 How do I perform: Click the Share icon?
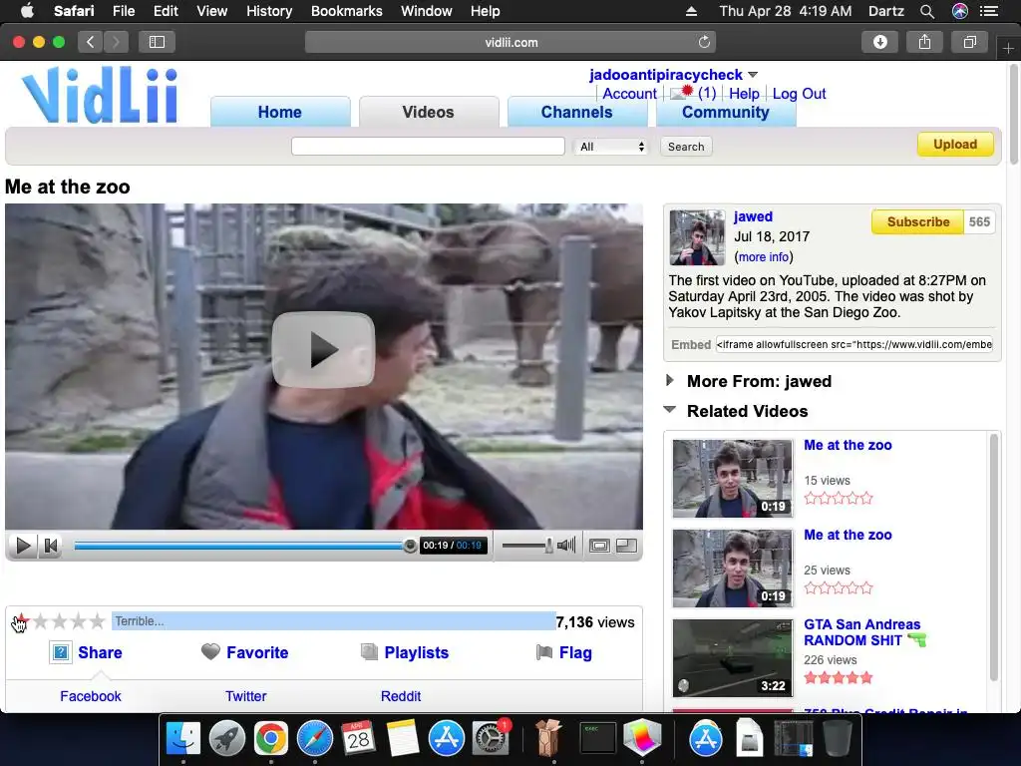click(61, 652)
